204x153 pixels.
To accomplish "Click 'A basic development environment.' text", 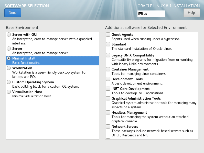I will 137,83.
